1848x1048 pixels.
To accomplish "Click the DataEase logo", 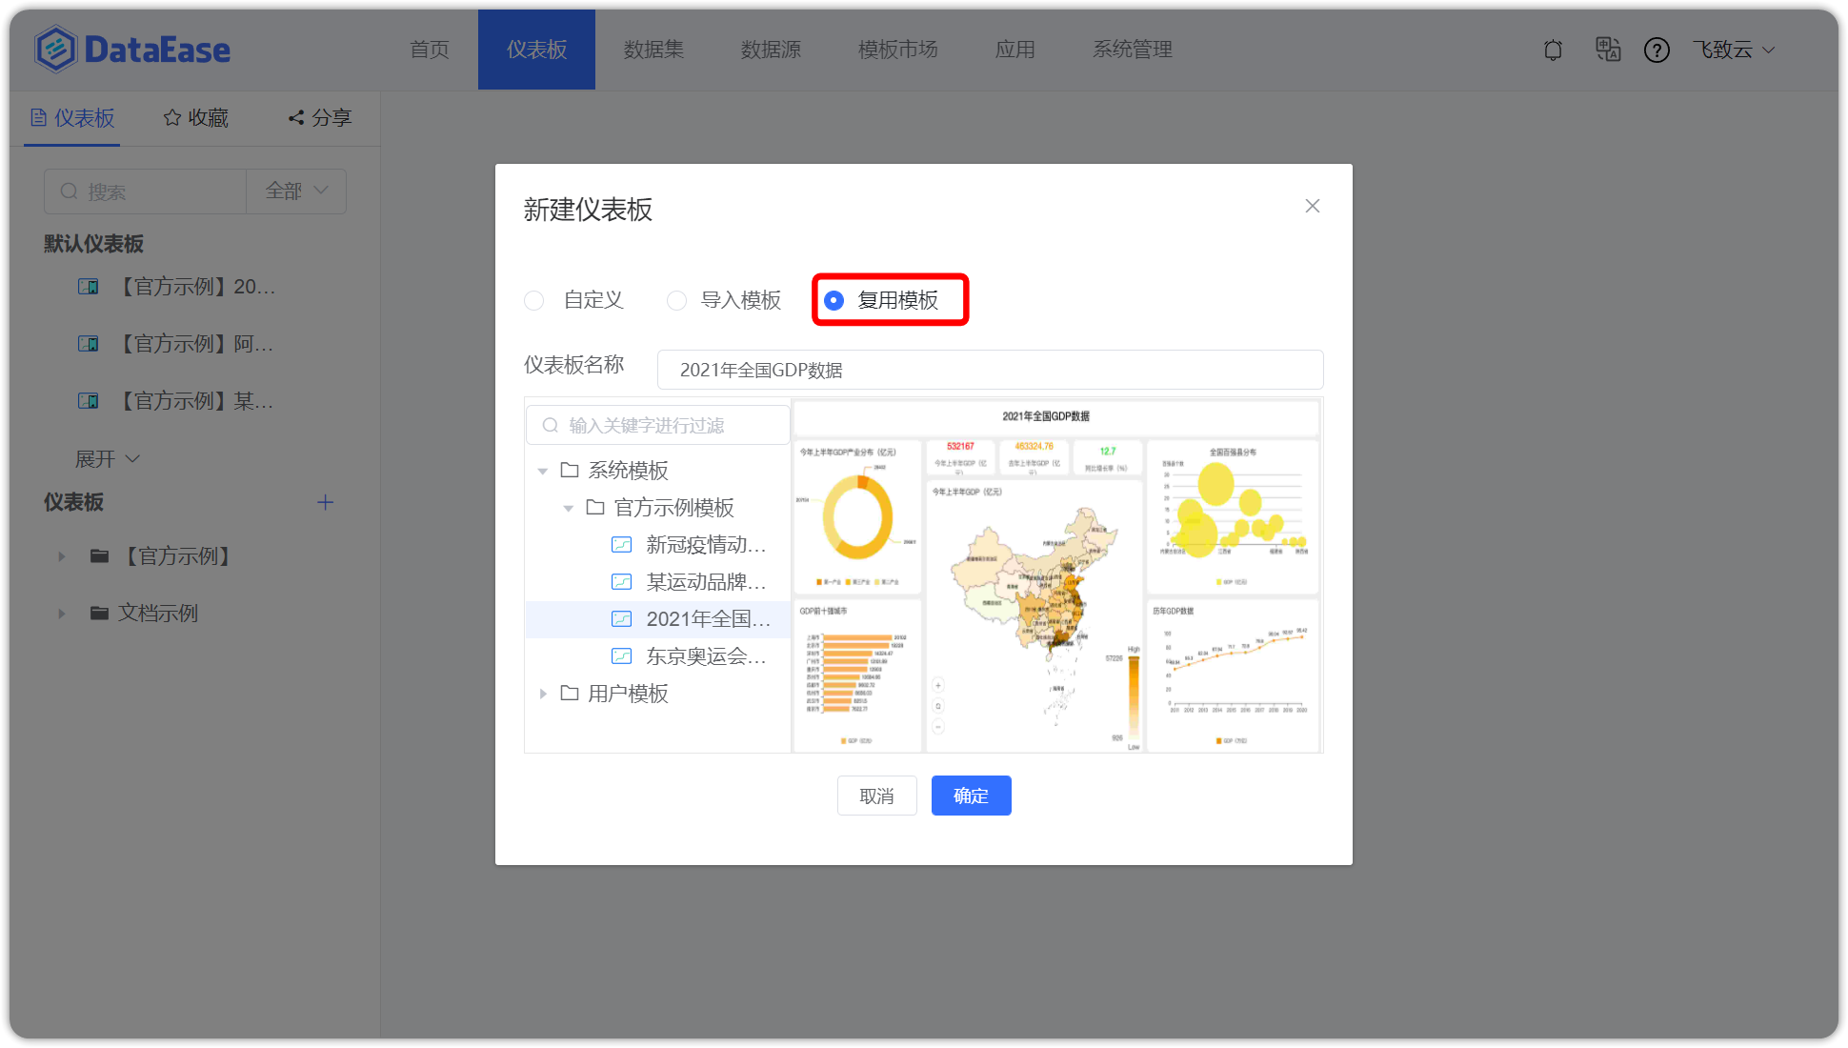I will pos(132,50).
